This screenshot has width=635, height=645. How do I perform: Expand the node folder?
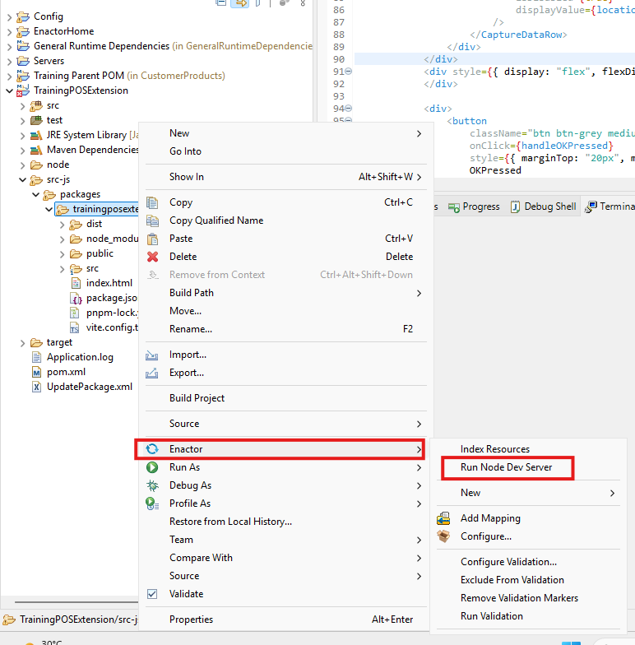click(x=23, y=165)
